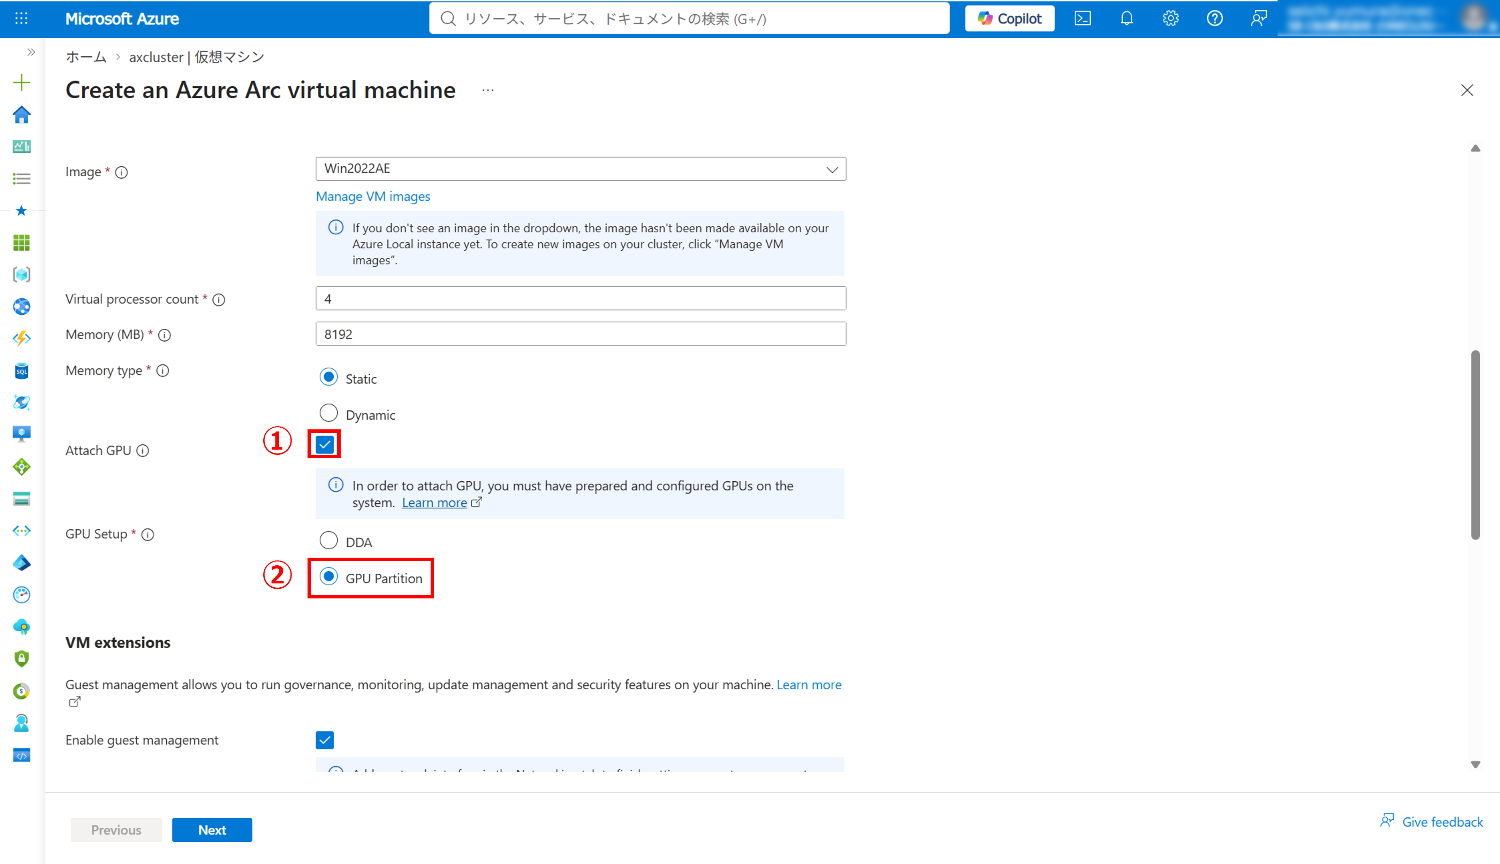
Task: Toggle Enable guest management checkbox
Action: 325,740
